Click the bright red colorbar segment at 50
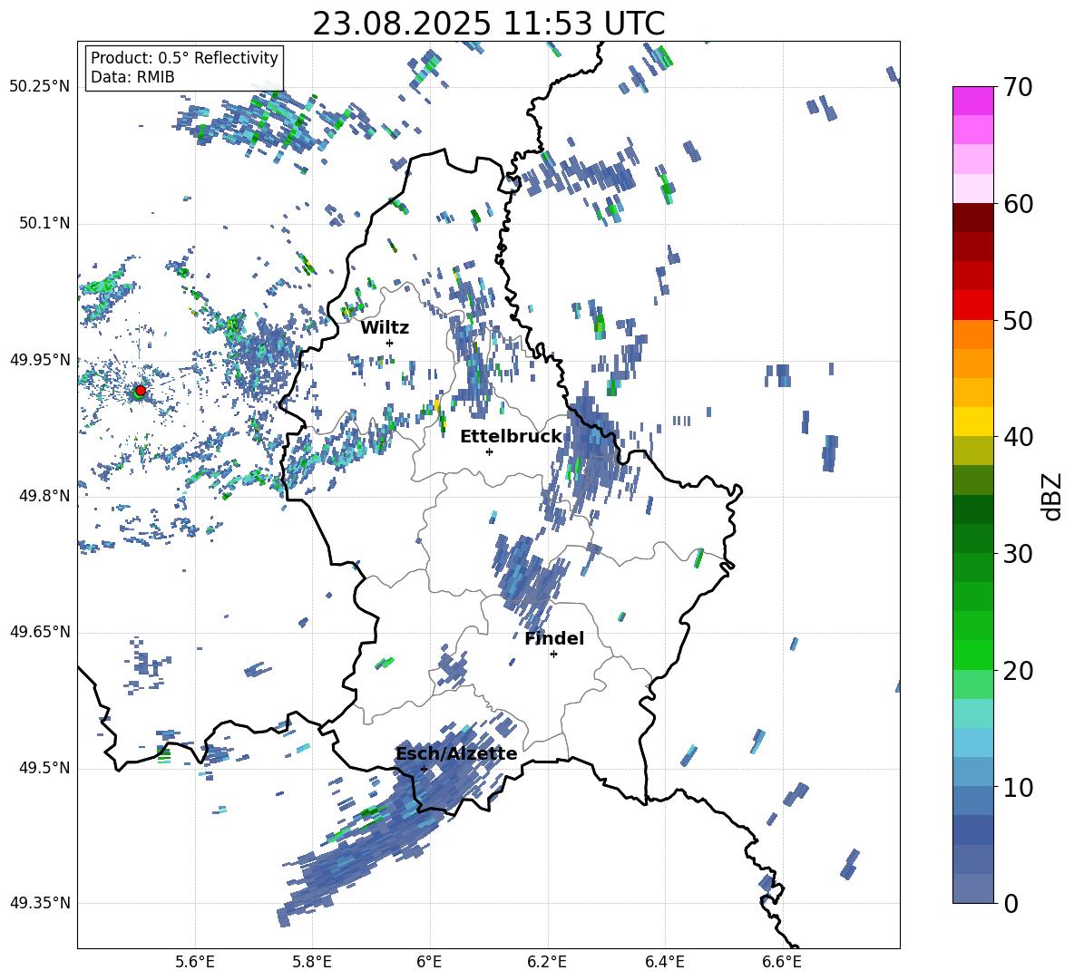This screenshot has height=980, width=1074. coord(972,306)
